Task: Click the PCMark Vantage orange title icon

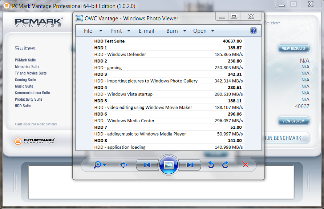Action: pos(7,6)
